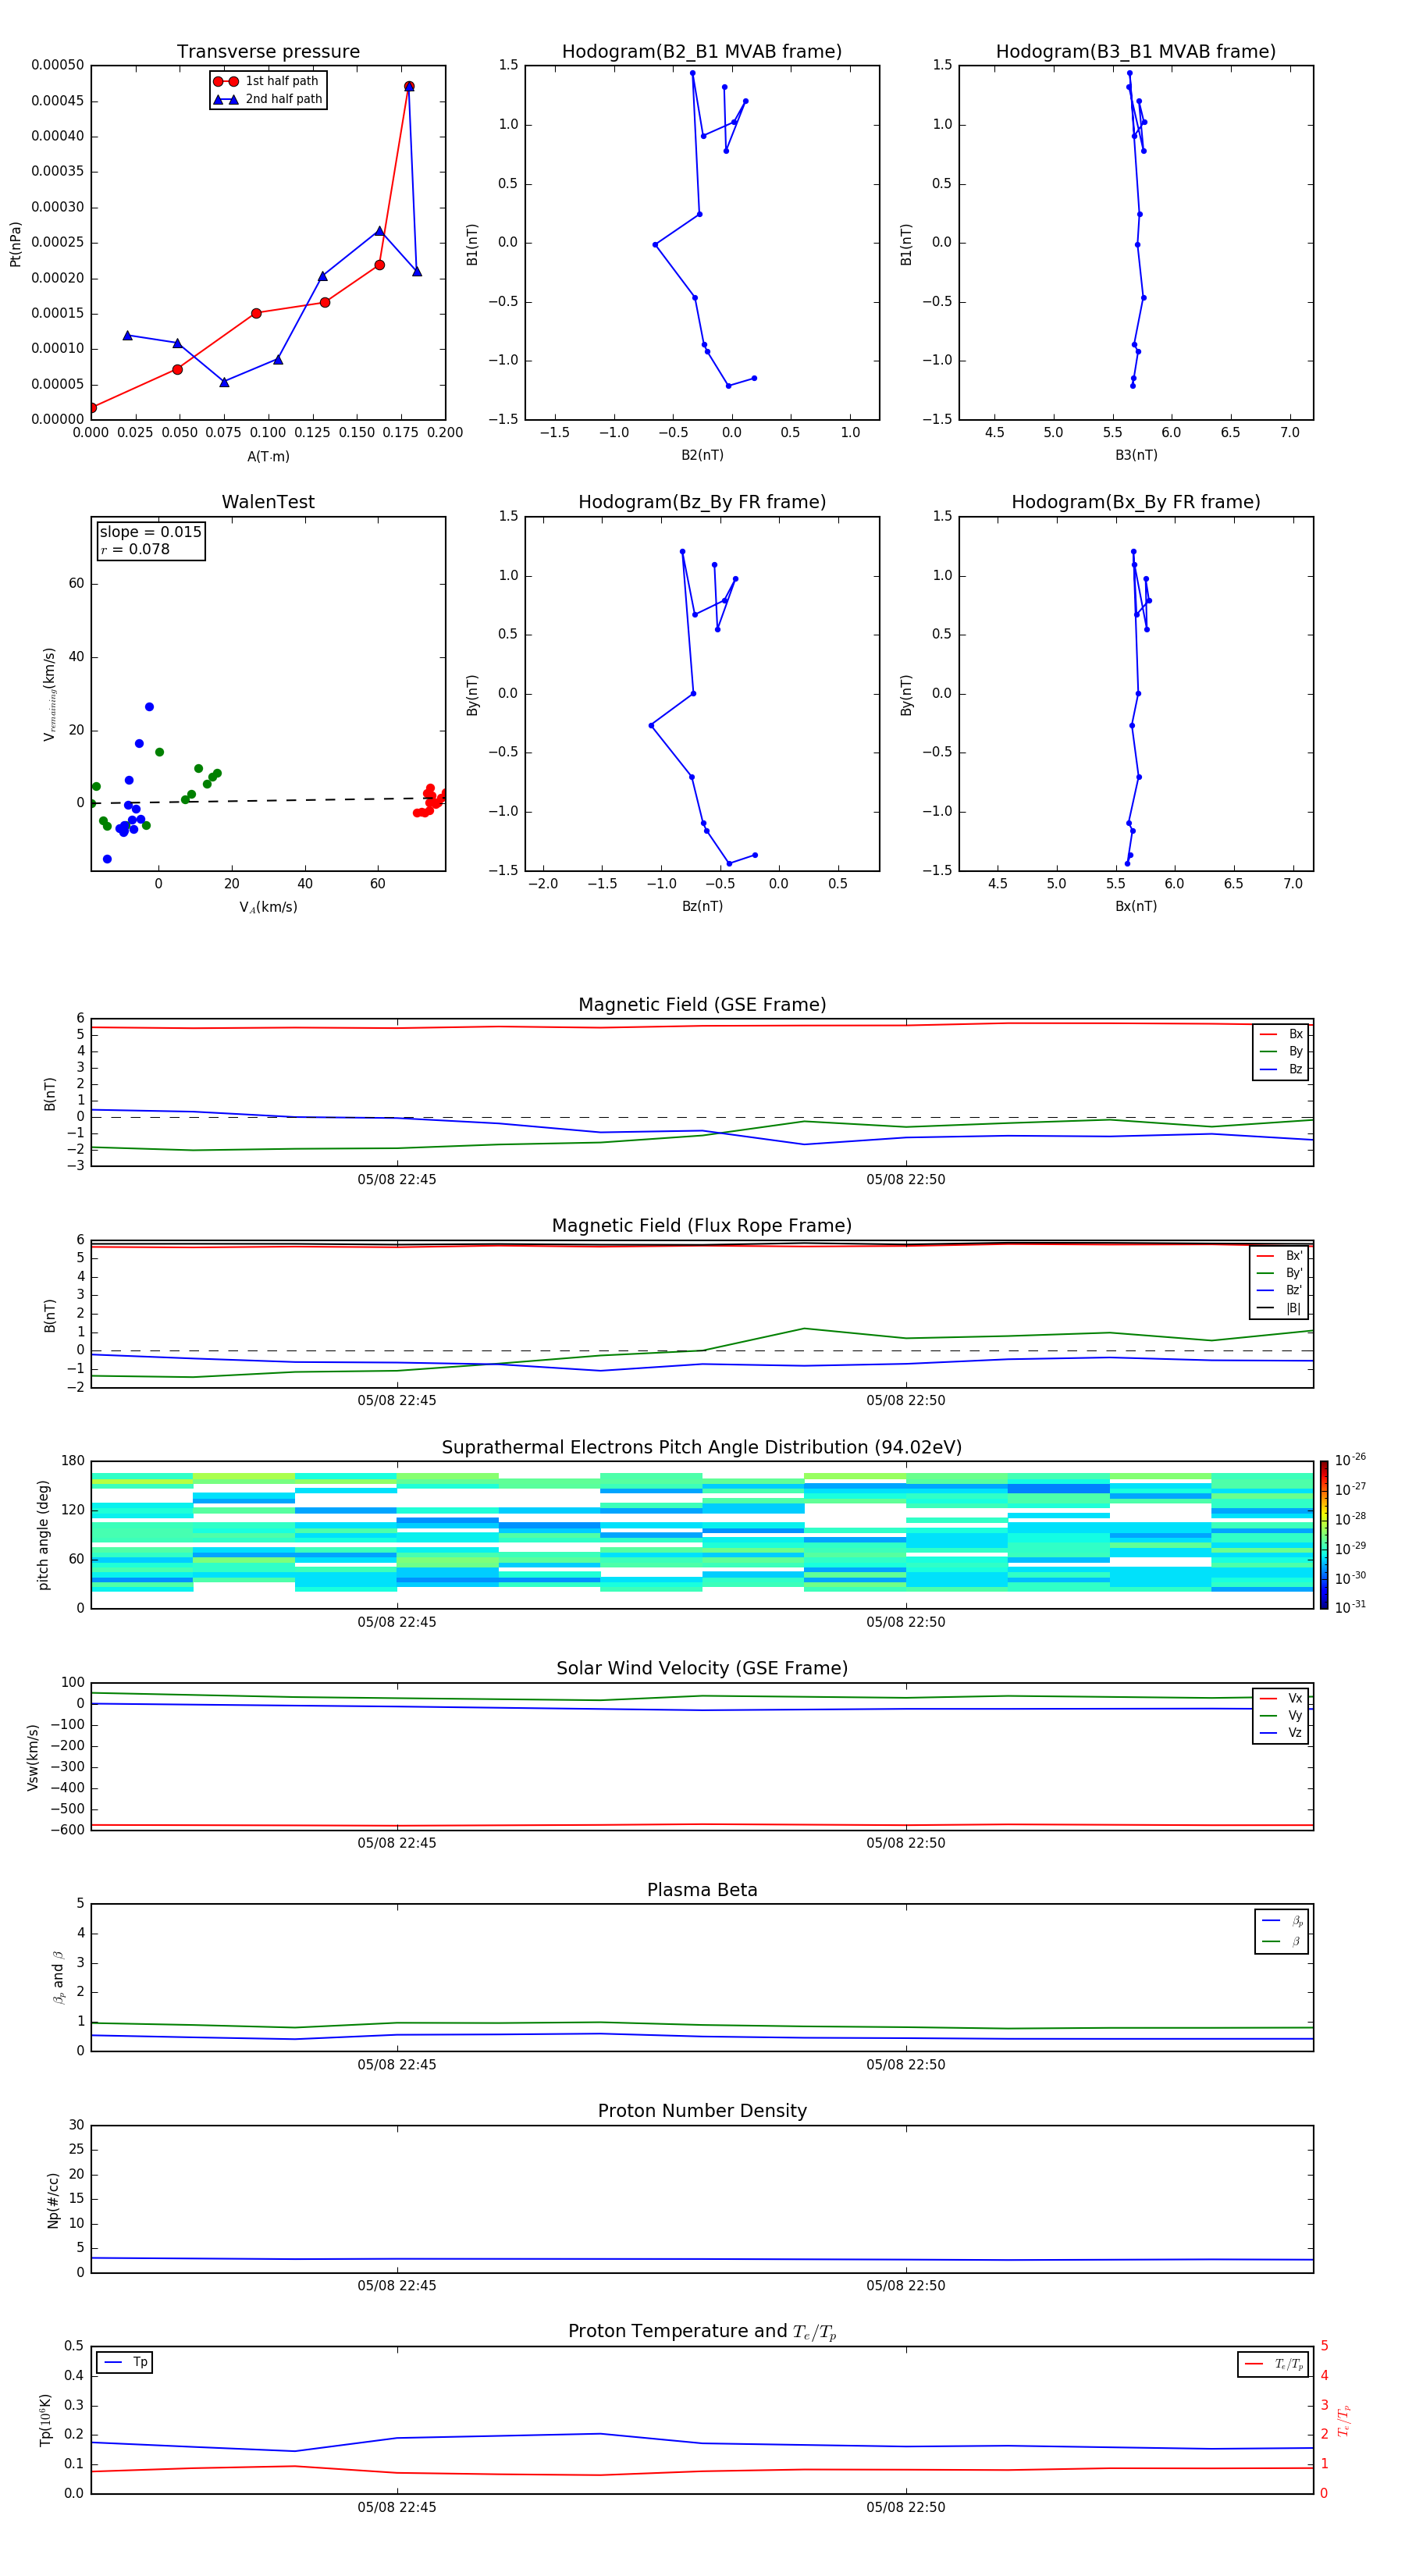
Task: Click the 'Solar Wind Velocity (GSE Frame)' title
Action: tap(702, 1668)
